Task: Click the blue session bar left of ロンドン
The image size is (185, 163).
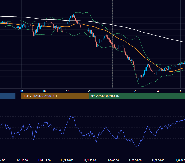Action: pyautogui.click(x=8, y=96)
